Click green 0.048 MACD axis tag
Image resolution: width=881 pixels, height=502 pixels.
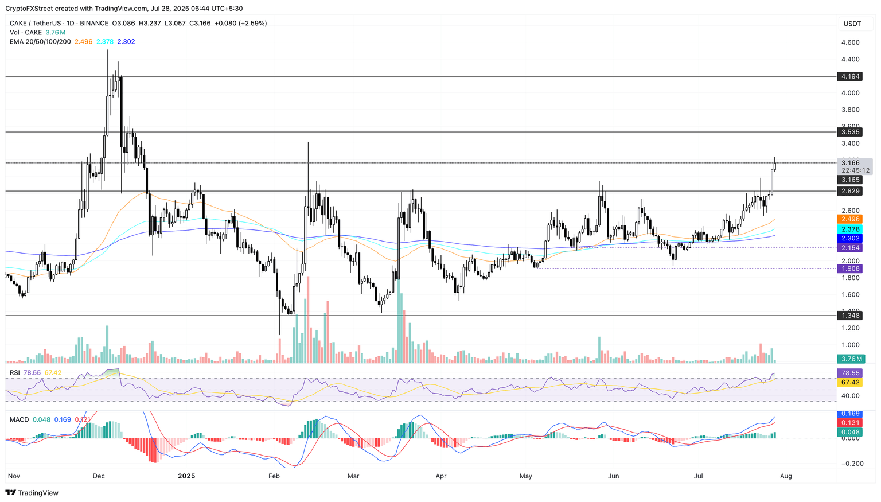click(850, 432)
